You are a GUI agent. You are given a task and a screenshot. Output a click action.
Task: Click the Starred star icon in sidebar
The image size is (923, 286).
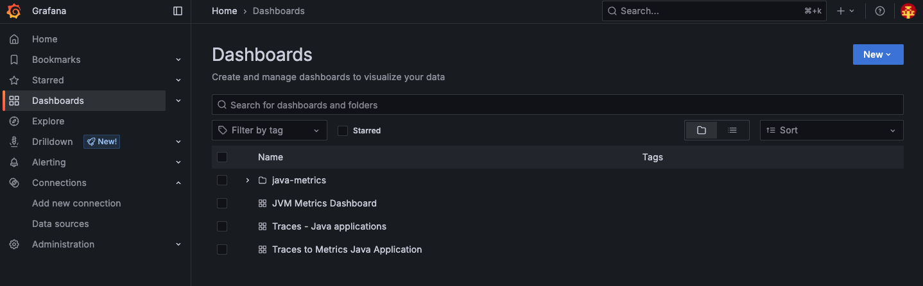pos(14,80)
